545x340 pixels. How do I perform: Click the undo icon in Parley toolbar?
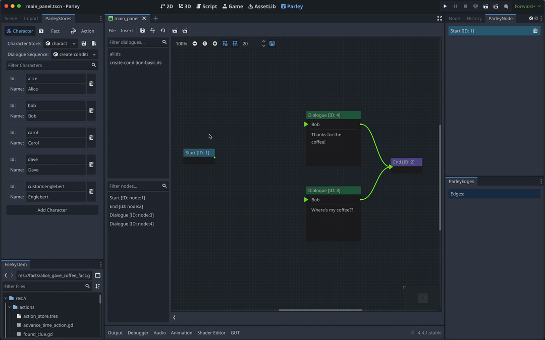pos(162,31)
